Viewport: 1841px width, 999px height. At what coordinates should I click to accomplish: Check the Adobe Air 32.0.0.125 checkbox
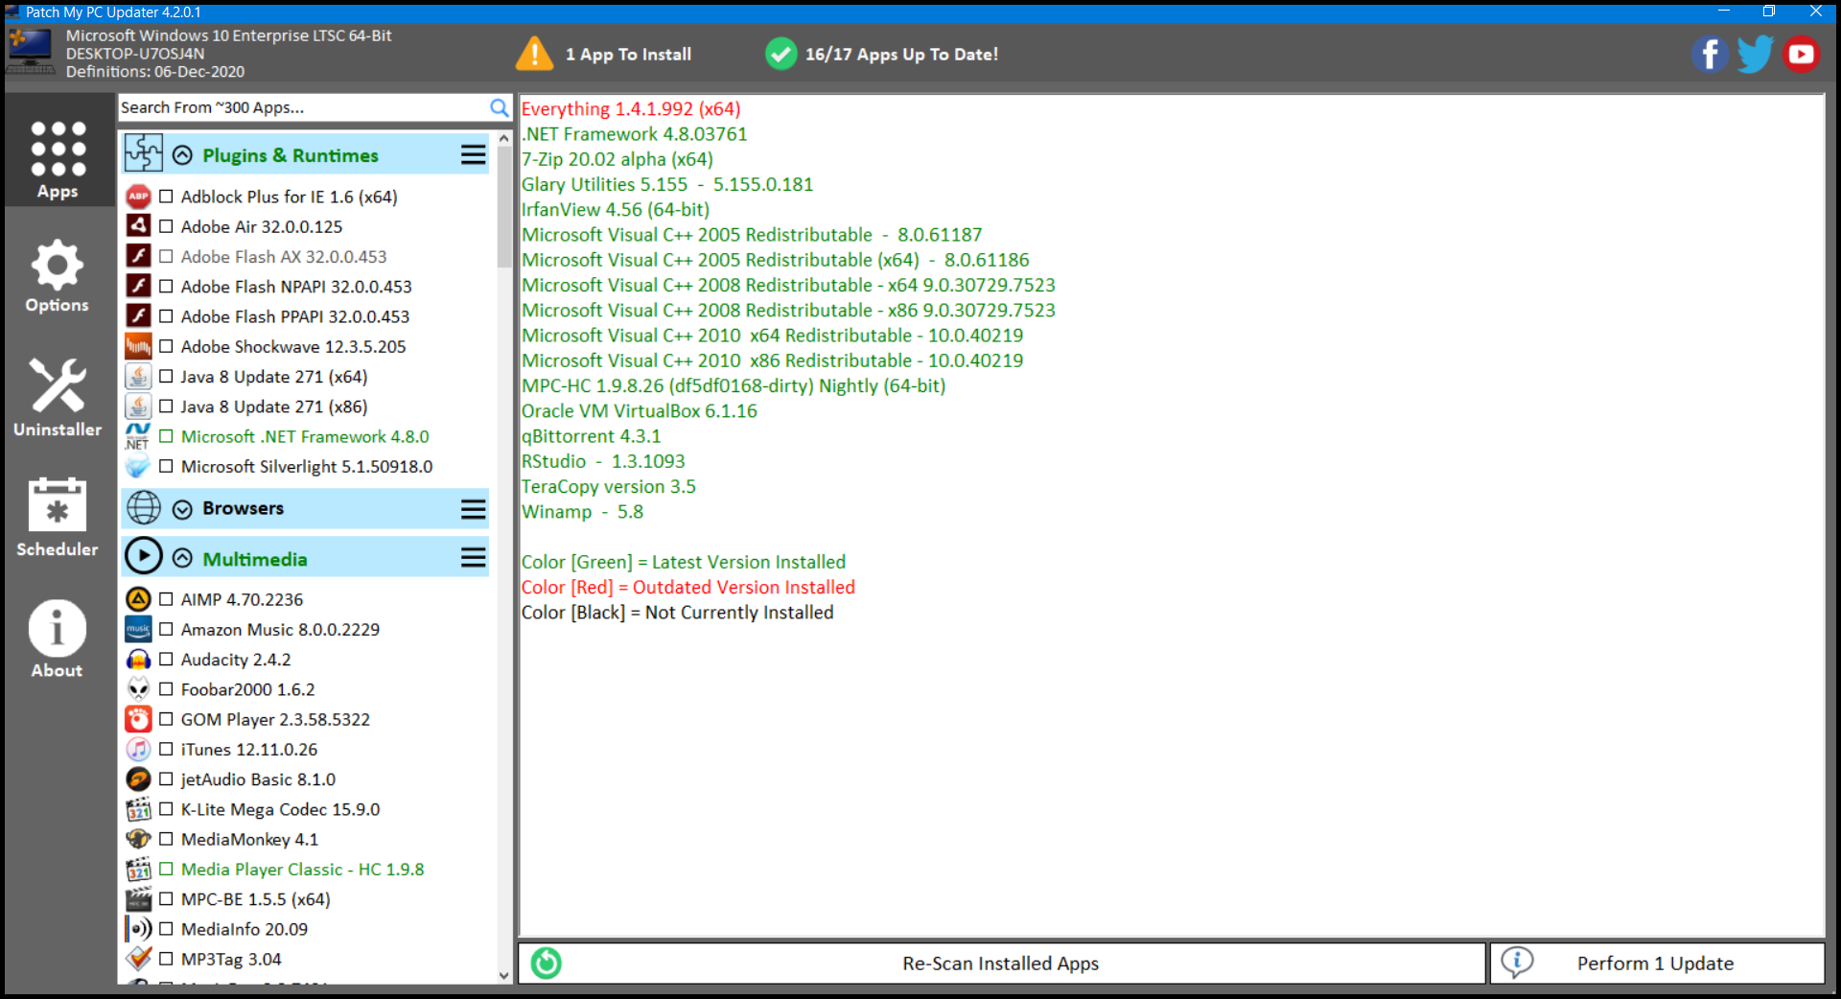coord(166,226)
